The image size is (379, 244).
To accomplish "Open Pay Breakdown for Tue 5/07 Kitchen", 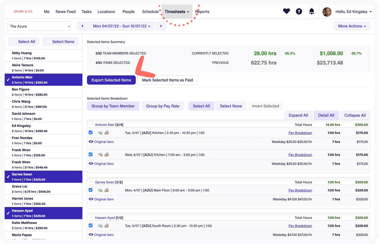I will click(300, 133).
